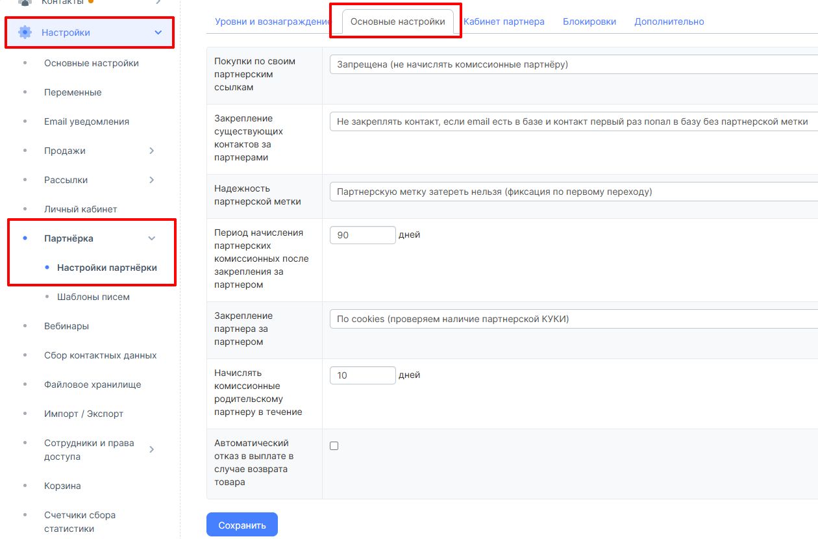Open Файловое хранилище settings
This screenshot has height=539, width=818.
(93, 384)
